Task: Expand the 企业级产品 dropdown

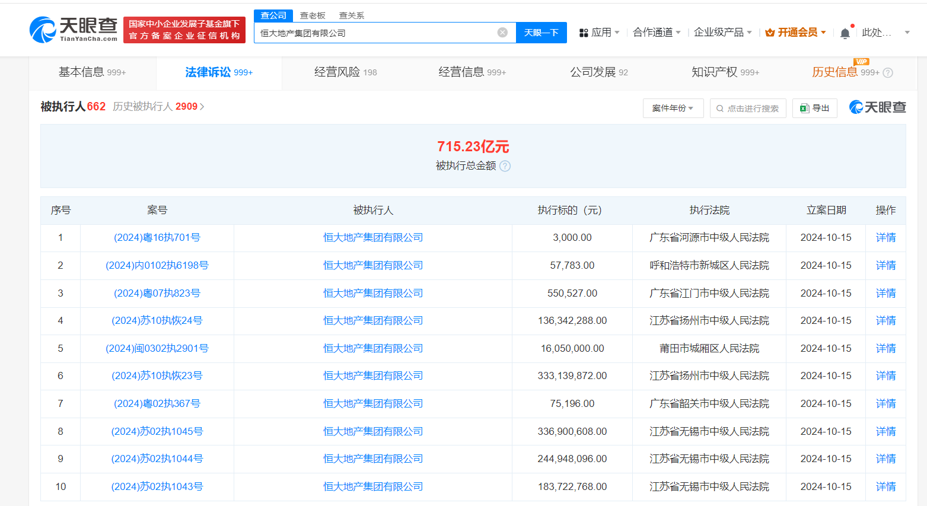Action: coord(721,33)
